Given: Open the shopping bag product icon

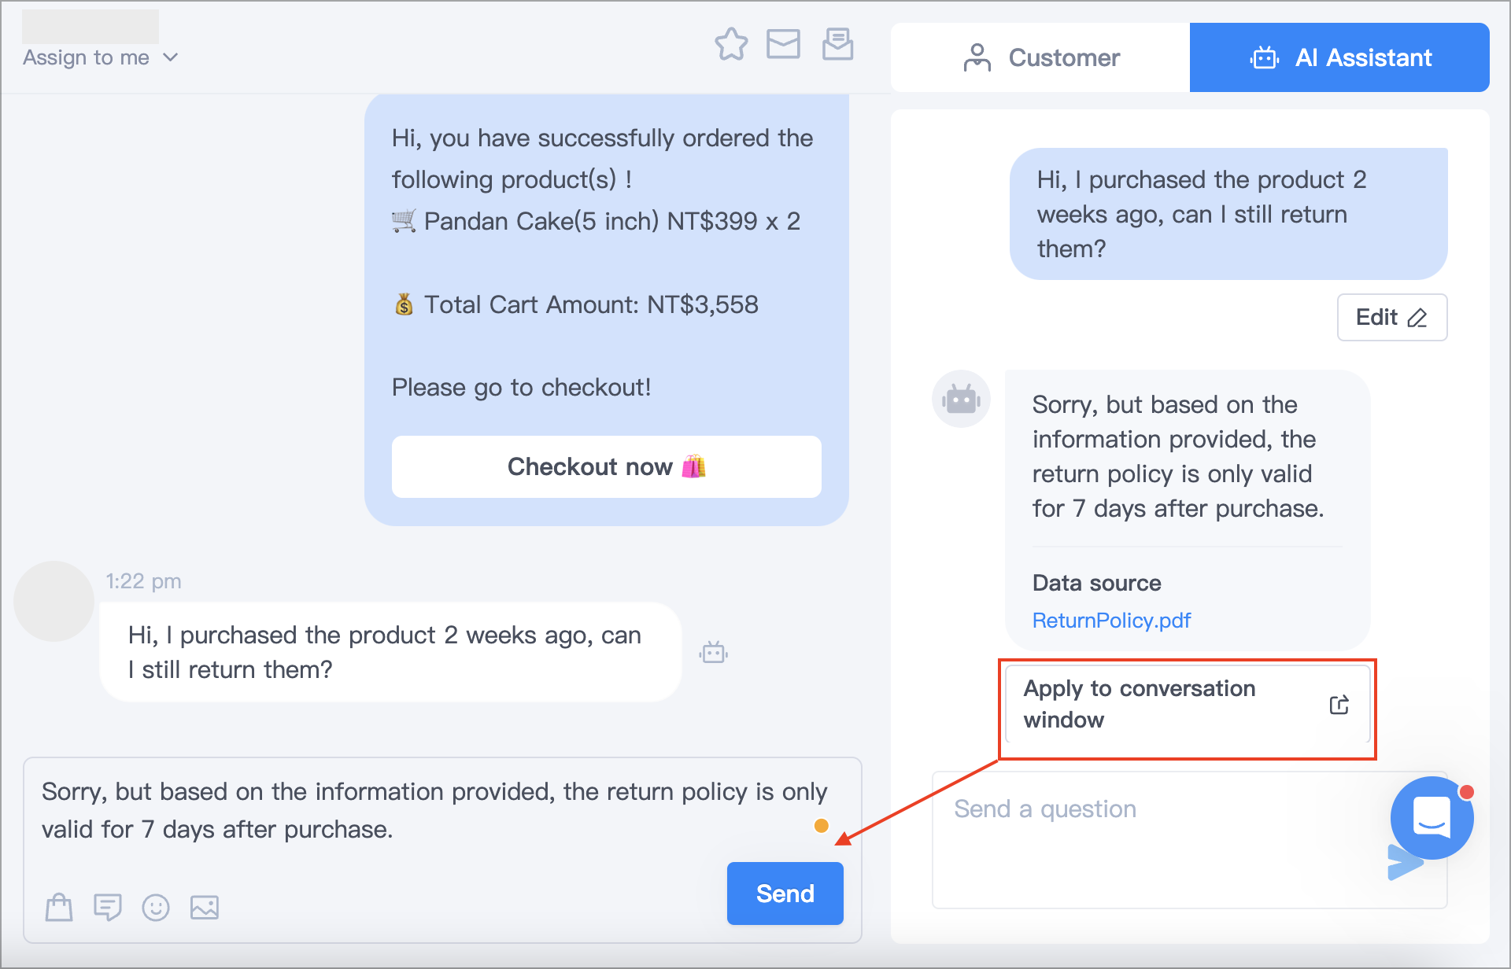Looking at the screenshot, I should coord(59,907).
